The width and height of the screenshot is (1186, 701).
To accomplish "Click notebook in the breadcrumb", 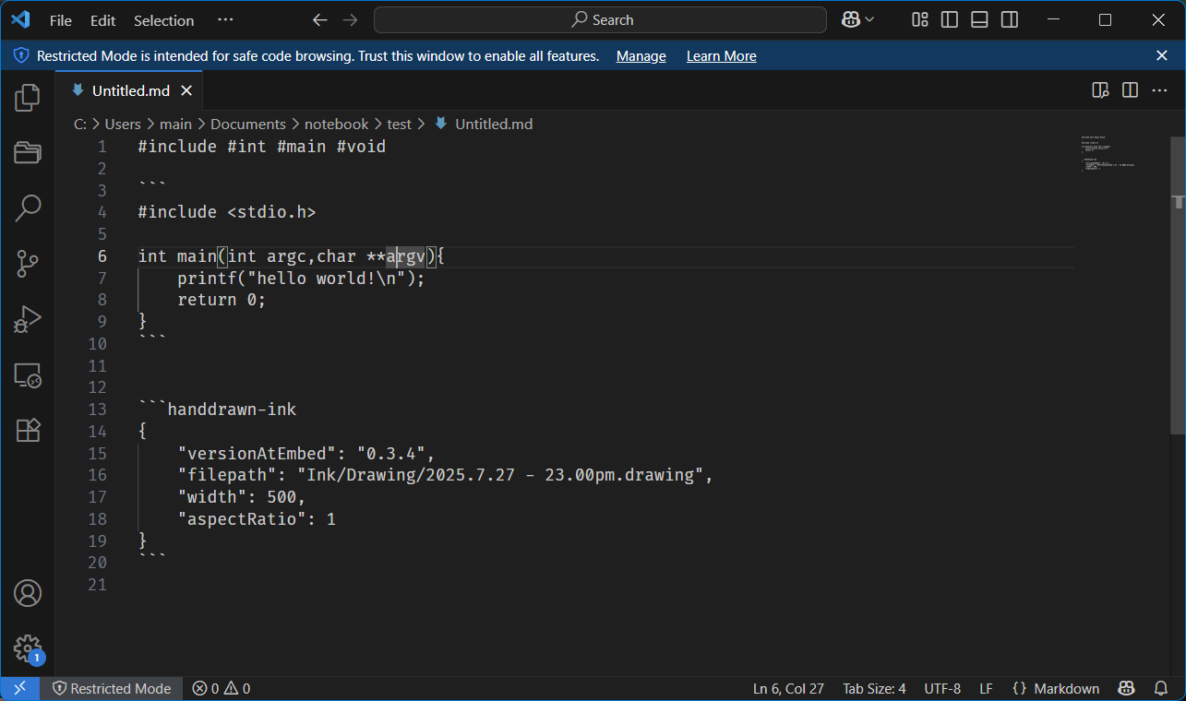I will click(337, 124).
